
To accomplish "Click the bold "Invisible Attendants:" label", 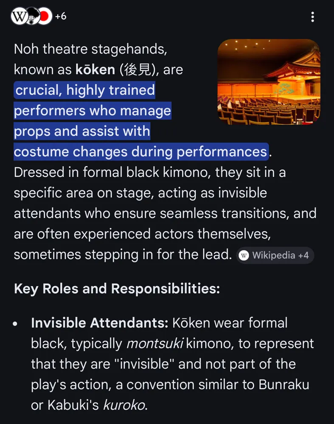I will [100, 323].
